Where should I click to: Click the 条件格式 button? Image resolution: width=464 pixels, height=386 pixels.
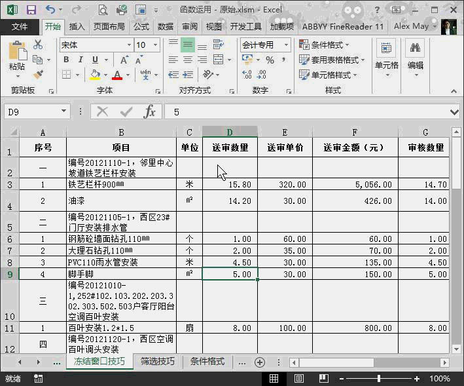pyautogui.click(x=325, y=45)
